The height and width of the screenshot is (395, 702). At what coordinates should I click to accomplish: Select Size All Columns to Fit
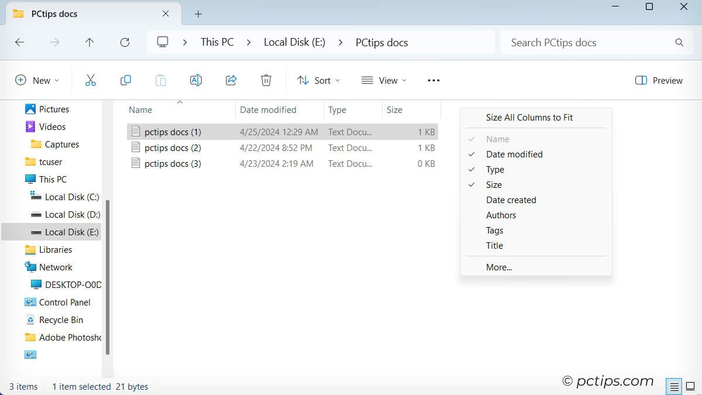click(529, 117)
